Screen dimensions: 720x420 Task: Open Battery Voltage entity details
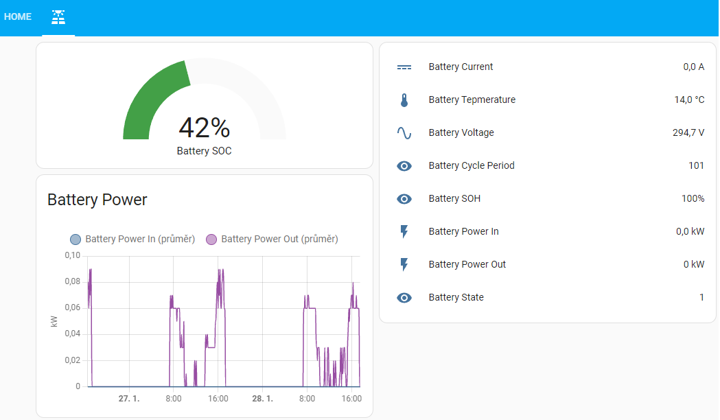pyautogui.click(x=461, y=133)
